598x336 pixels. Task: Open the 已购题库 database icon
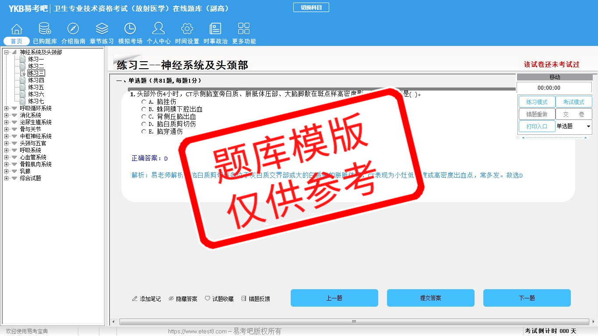pos(45,29)
